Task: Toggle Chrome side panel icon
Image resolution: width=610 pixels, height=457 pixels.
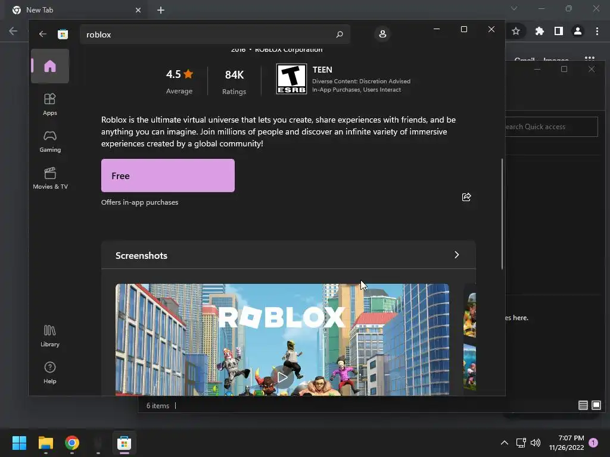Action: pyautogui.click(x=559, y=31)
